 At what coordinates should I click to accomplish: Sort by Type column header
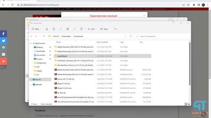[122, 42]
